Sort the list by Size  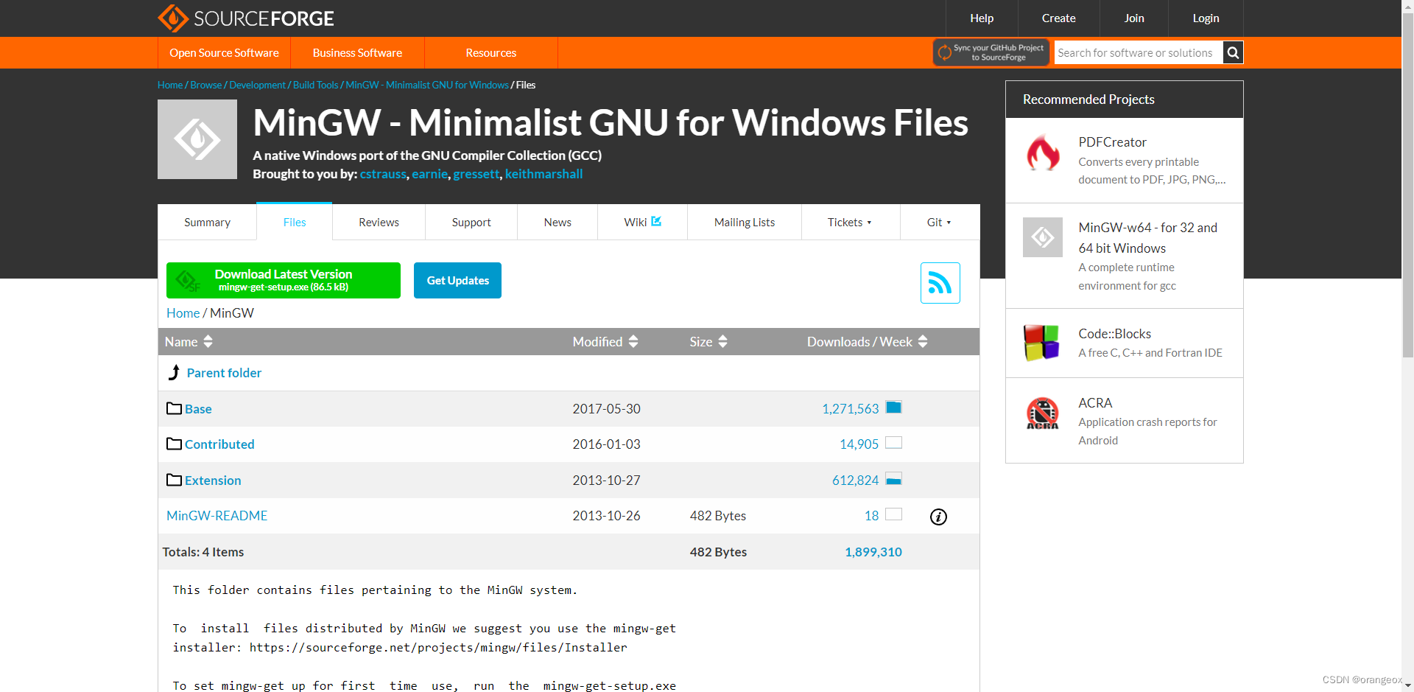click(708, 342)
